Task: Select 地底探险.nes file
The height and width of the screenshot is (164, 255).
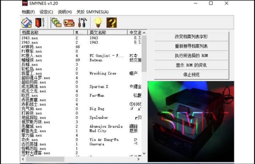Action: tap(34, 118)
